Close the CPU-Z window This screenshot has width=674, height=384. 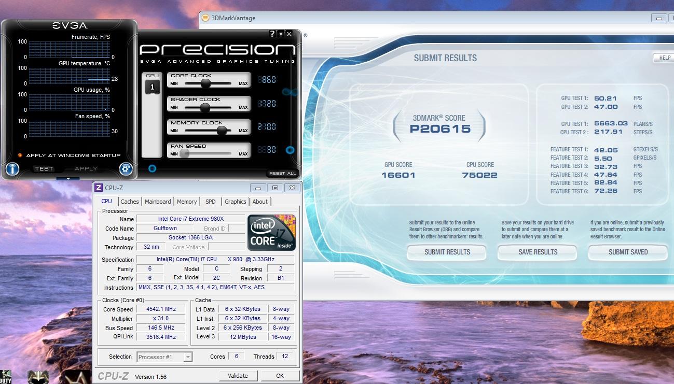(x=293, y=188)
